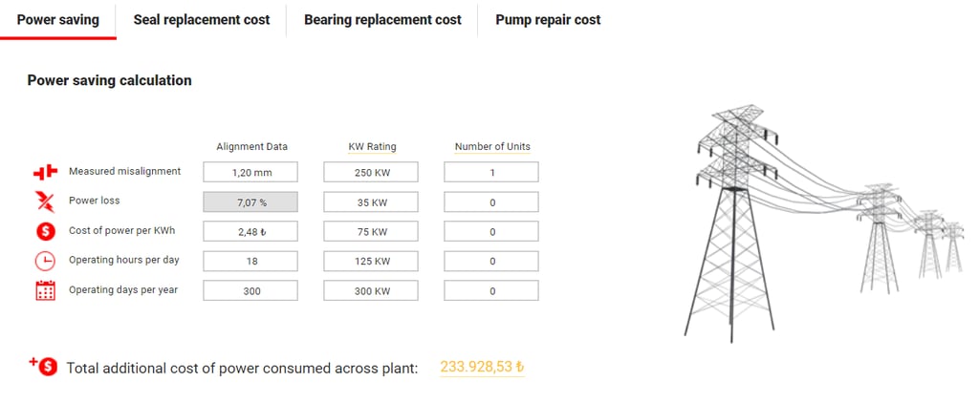This screenshot has width=979, height=403.
Task: Click the cost of power per KWh field
Action: point(251,232)
